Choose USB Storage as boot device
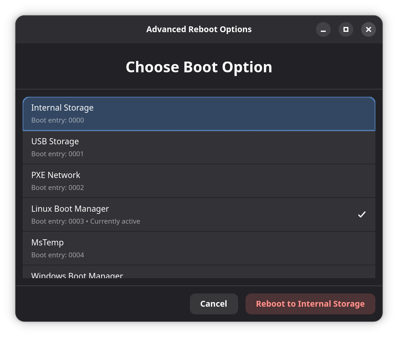 coord(199,147)
